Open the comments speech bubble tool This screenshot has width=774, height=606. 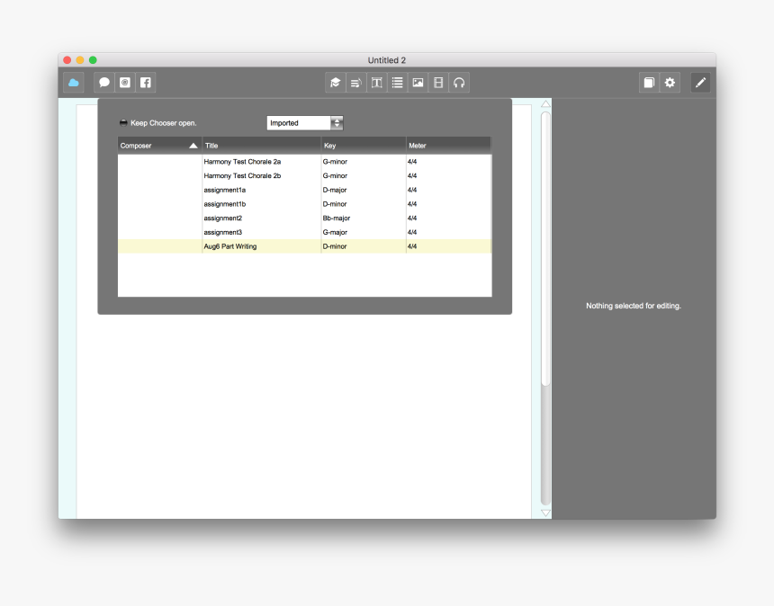click(x=103, y=82)
